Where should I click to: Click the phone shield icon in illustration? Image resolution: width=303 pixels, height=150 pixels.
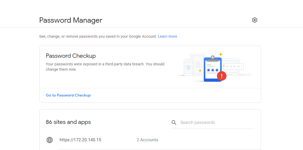click(x=188, y=67)
